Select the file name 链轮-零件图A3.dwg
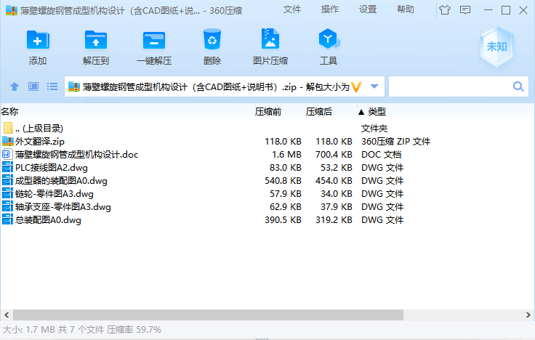 click(x=55, y=194)
